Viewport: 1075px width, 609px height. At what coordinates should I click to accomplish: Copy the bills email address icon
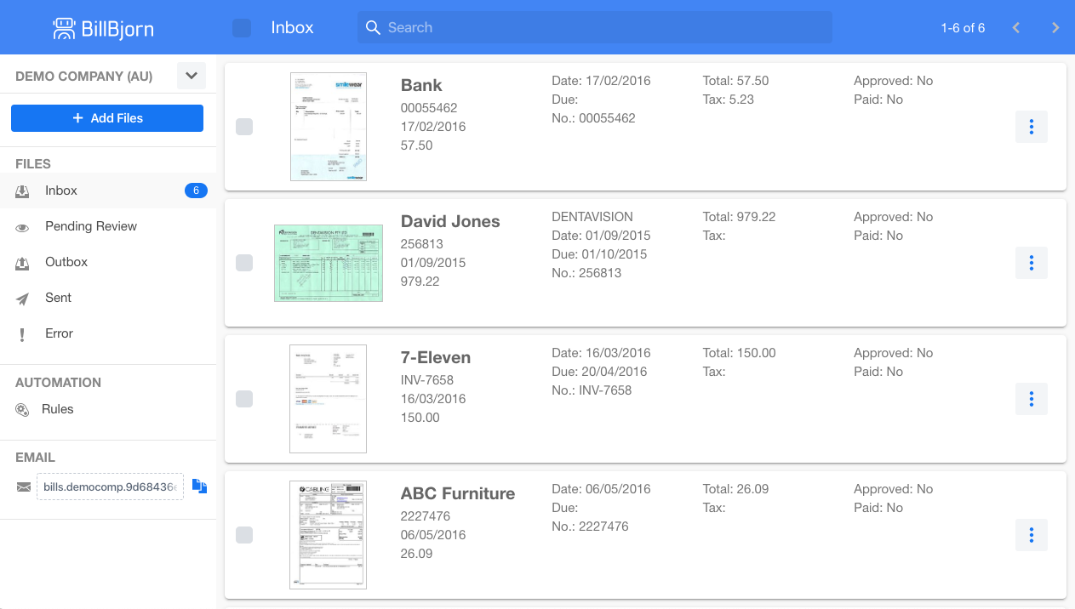[x=199, y=487]
